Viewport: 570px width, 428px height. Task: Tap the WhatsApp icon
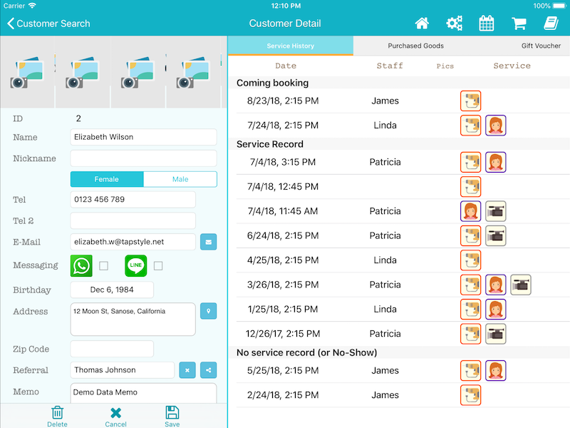(x=81, y=265)
